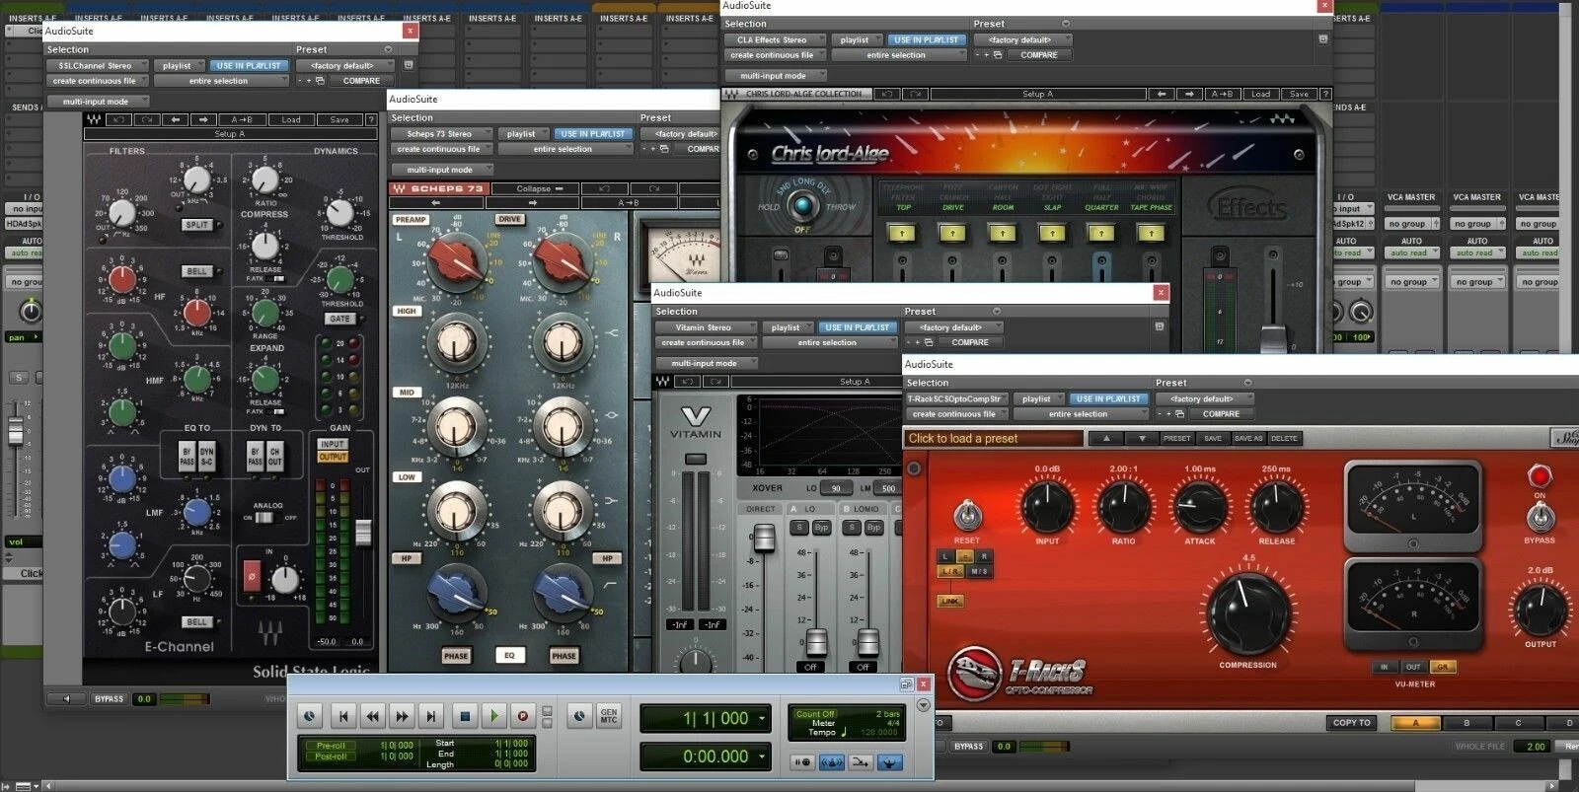Enable the LINK button on T-RackS compressor
1579x792 pixels.
950,601
